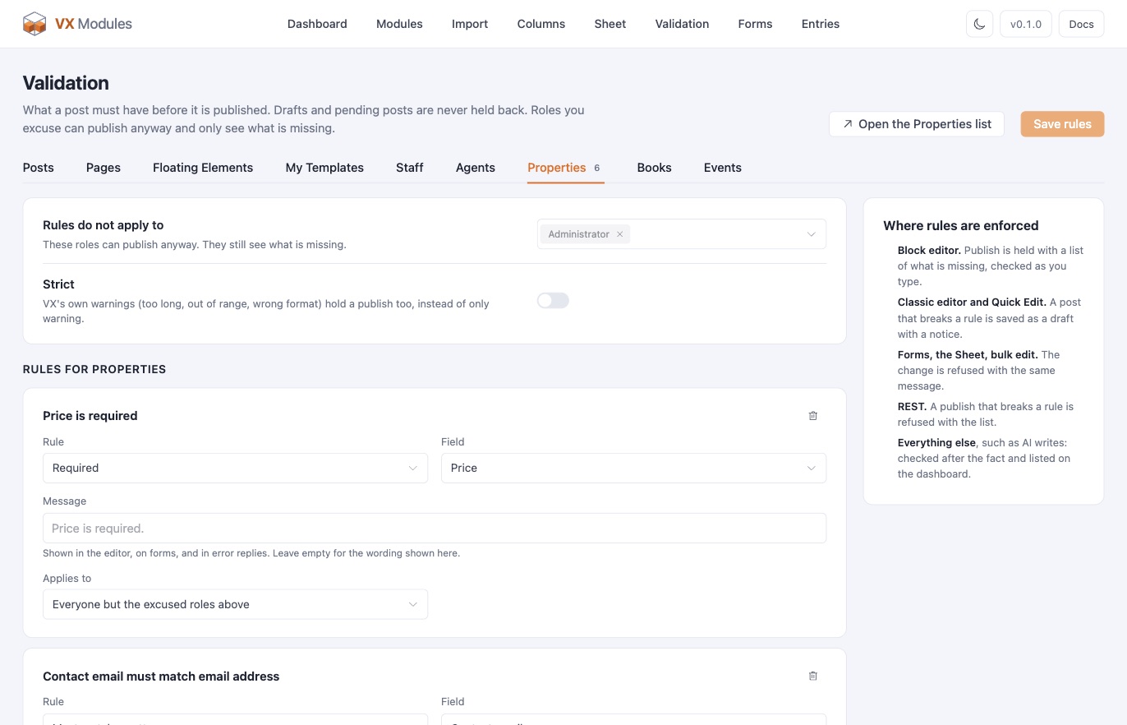Switch to the Staff tab
The width and height of the screenshot is (1127, 725).
coord(410,168)
